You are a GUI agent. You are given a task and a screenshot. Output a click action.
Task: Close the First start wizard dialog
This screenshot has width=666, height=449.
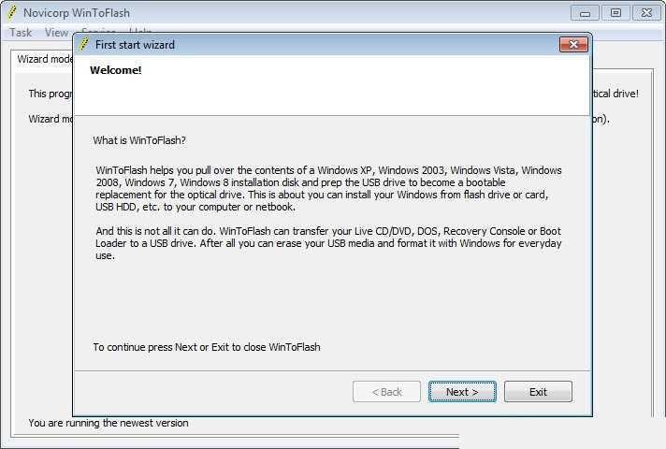(x=573, y=45)
